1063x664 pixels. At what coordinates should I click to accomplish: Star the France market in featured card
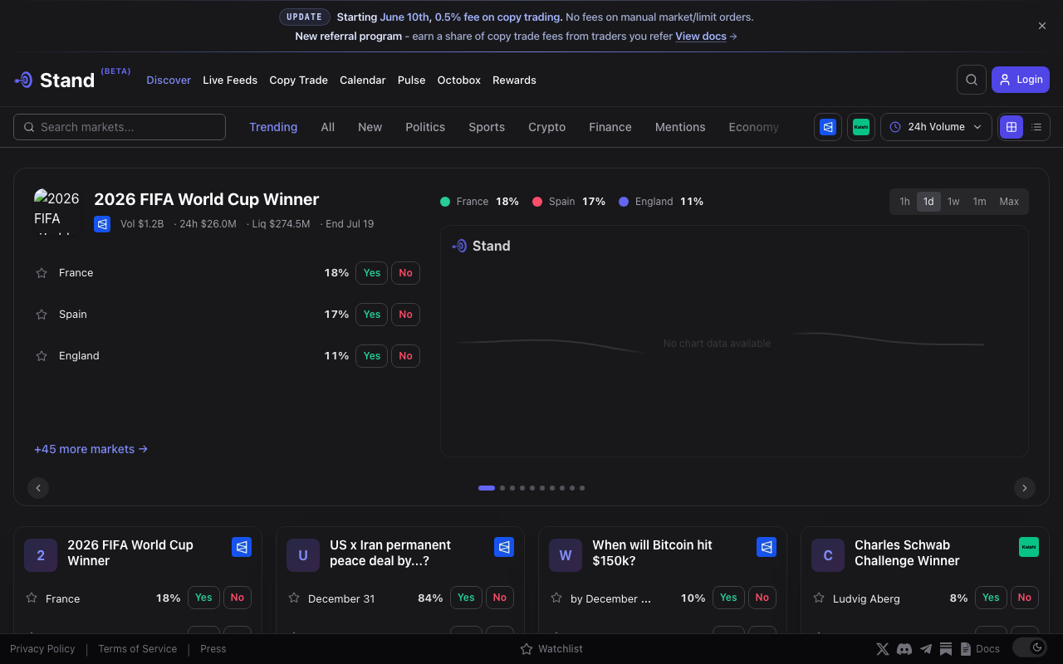click(42, 273)
